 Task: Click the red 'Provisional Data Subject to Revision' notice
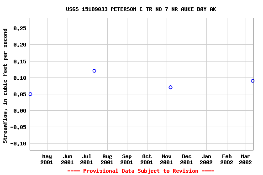[141, 171]
